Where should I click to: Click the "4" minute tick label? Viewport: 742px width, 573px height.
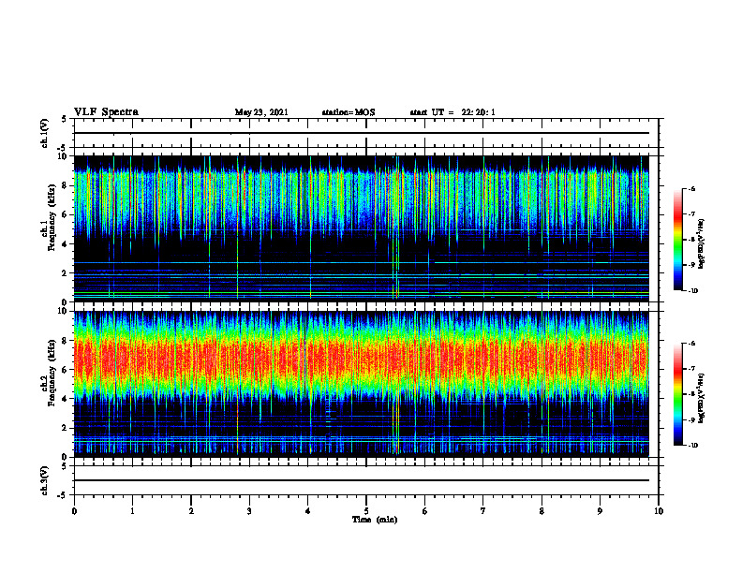point(308,511)
